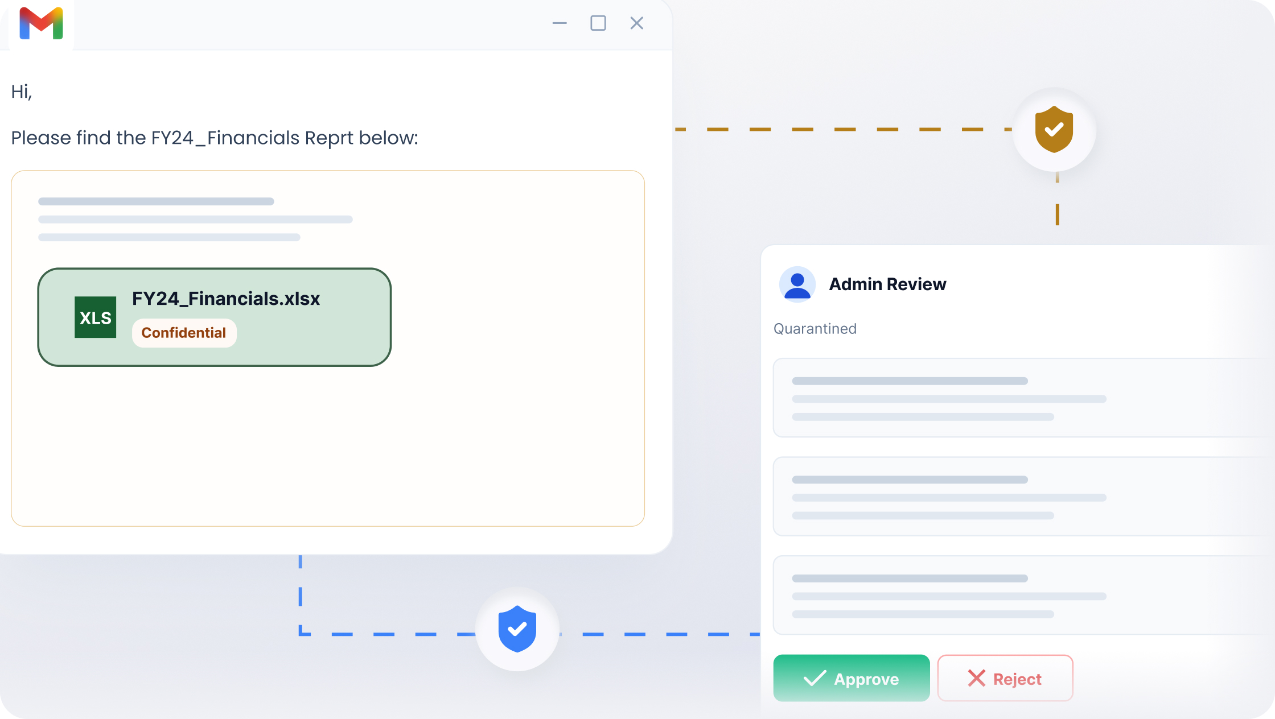Click the Gmail logo icon
1275x719 pixels.
41,23
